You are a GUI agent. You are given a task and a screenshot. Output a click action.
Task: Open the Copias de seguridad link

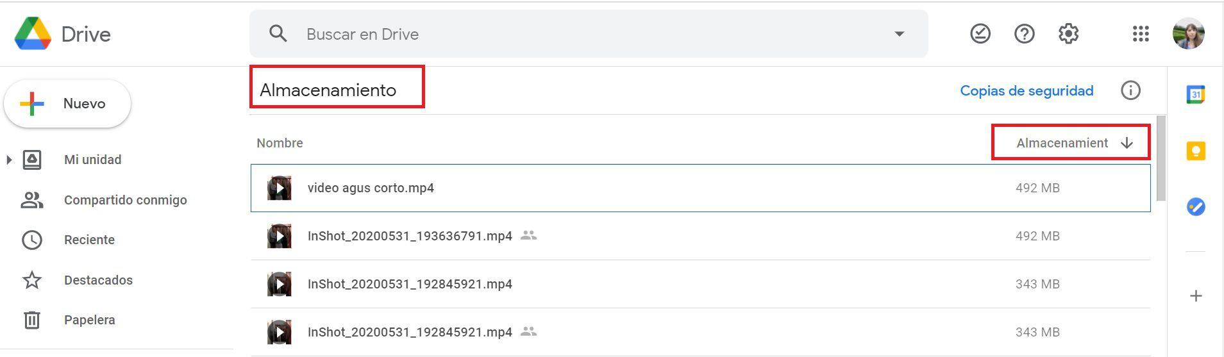click(x=1027, y=91)
